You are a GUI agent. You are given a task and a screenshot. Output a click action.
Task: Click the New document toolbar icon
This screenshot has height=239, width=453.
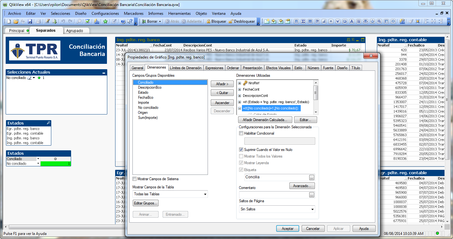click(9, 21)
